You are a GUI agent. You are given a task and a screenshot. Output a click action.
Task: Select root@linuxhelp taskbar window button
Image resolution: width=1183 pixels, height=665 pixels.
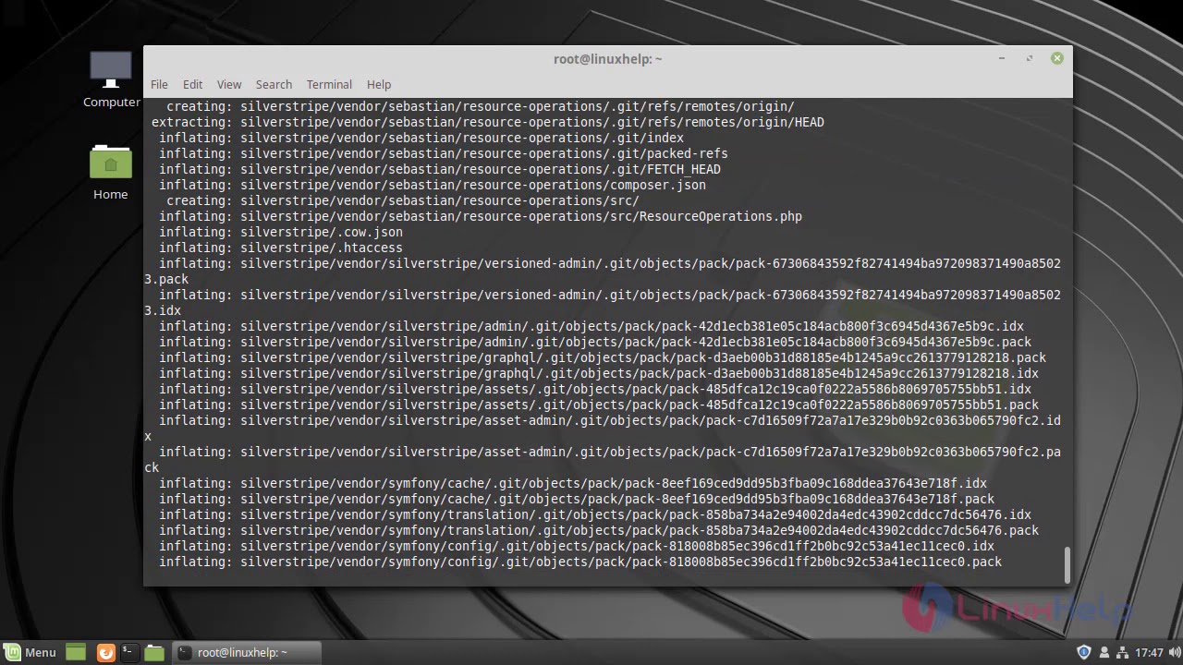[247, 652]
